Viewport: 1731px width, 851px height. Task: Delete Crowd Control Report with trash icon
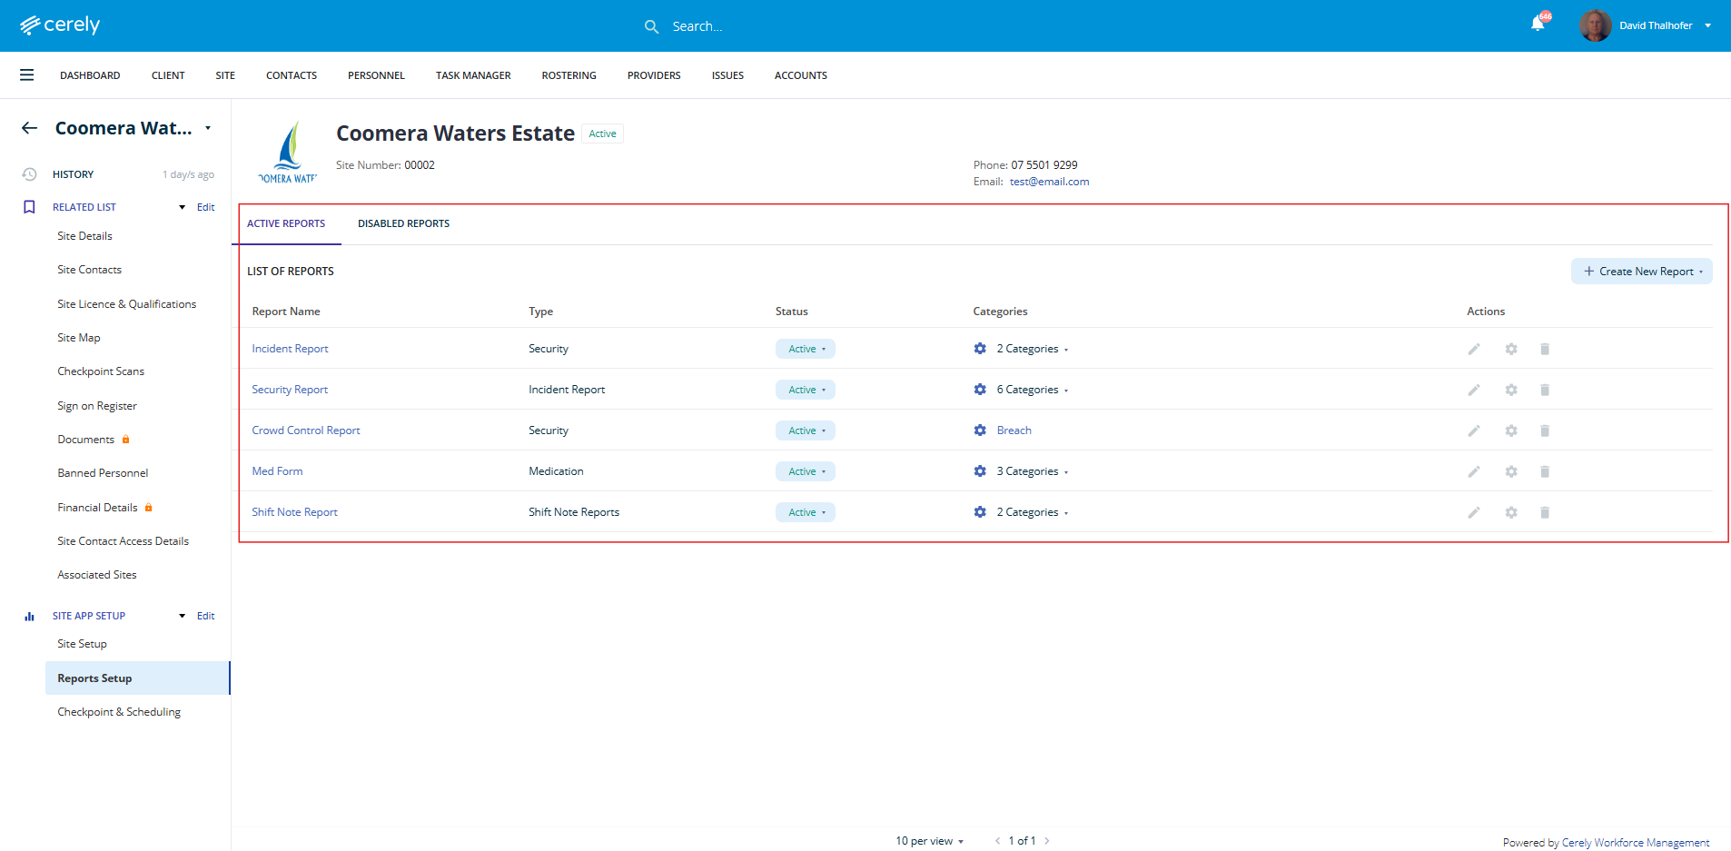[x=1545, y=430]
